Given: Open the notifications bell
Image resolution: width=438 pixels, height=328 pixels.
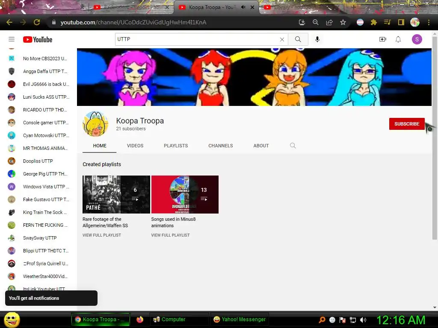Looking at the screenshot, I should pos(398,39).
